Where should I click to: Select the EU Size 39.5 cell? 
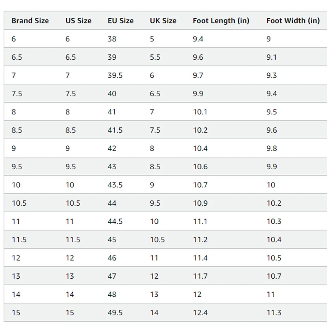(x=115, y=75)
